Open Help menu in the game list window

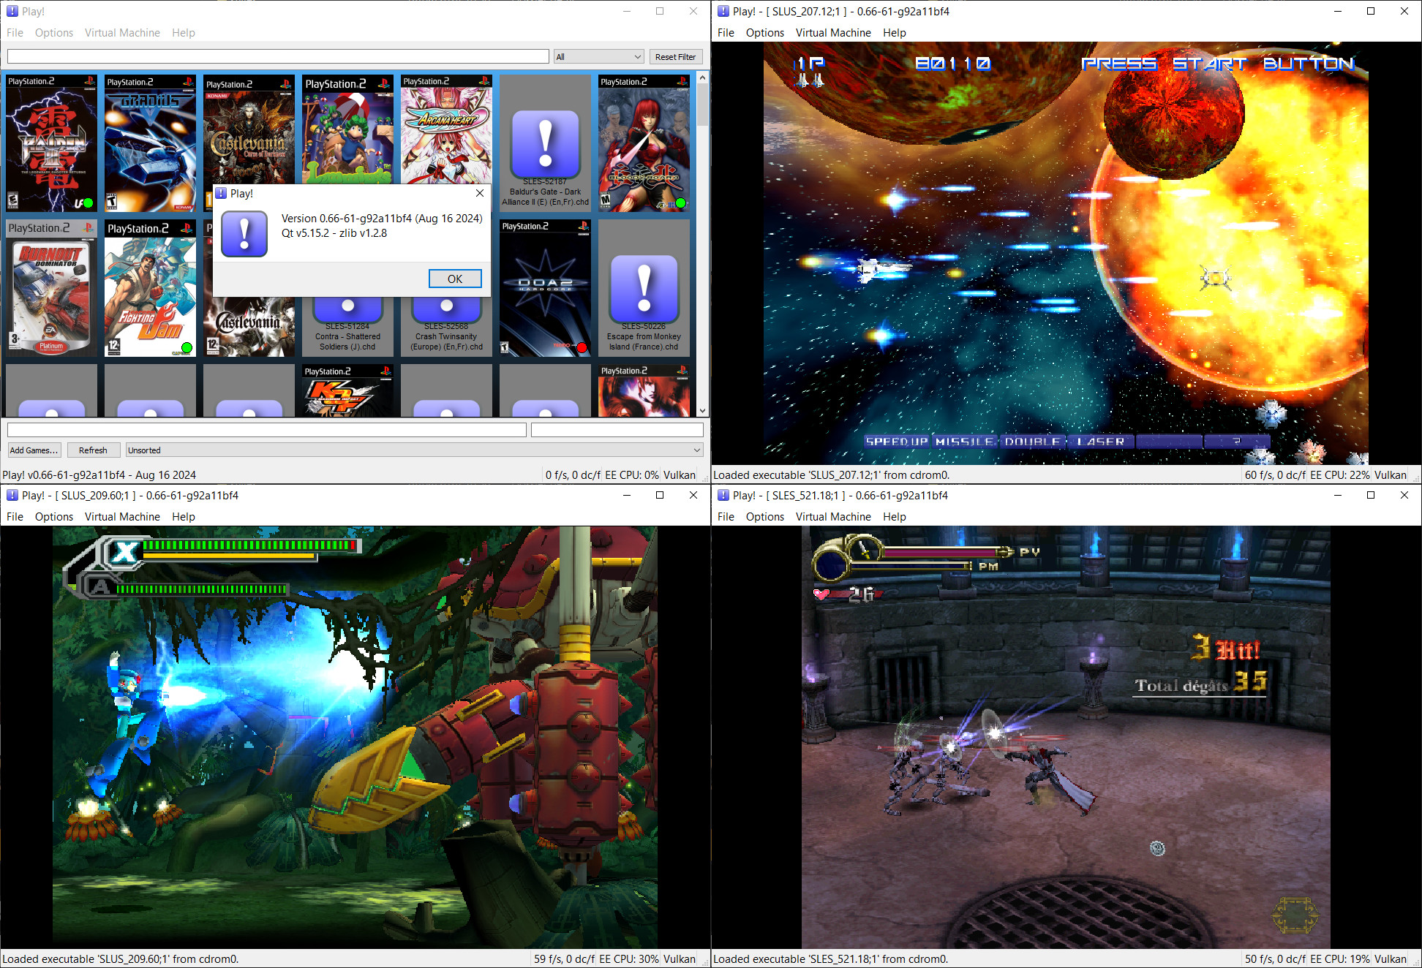(184, 32)
